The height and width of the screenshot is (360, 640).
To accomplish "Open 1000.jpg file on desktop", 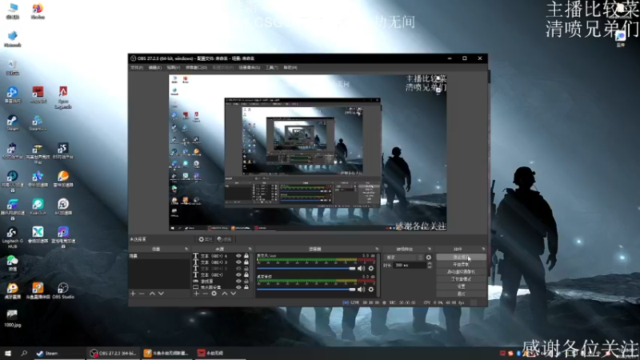I will (x=12, y=318).
